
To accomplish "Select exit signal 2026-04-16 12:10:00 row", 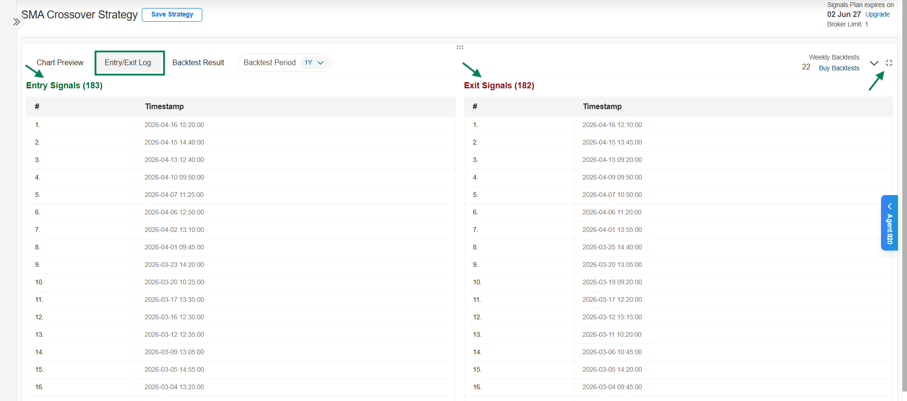I will [x=612, y=125].
